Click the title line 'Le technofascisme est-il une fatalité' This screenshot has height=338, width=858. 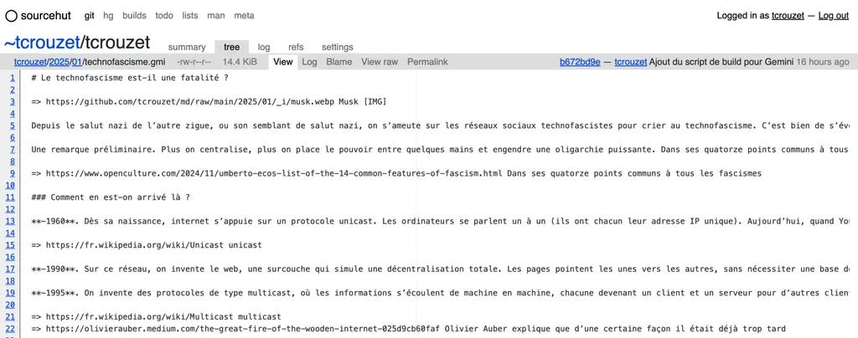click(130, 78)
